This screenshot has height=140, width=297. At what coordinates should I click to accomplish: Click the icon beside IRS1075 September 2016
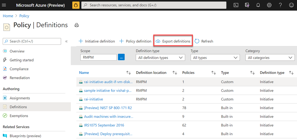tap(81, 125)
